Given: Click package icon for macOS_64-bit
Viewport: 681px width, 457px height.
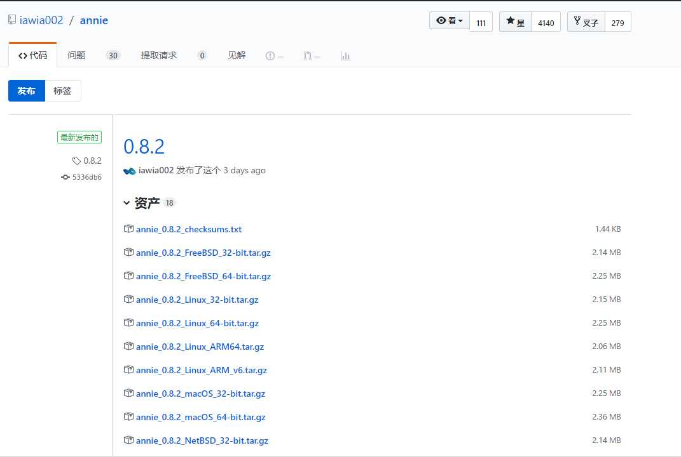Looking at the screenshot, I should pos(128,416).
